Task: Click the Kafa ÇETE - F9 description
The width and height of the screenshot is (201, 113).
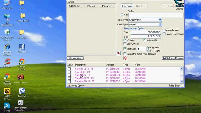Action: (x=82, y=72)
